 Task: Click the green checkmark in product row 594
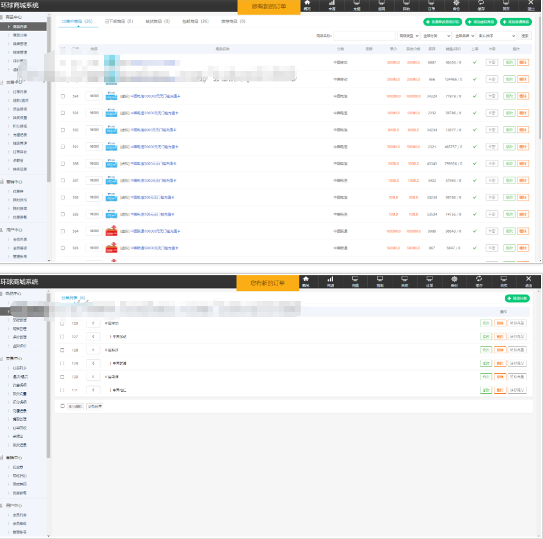point(474,96)
